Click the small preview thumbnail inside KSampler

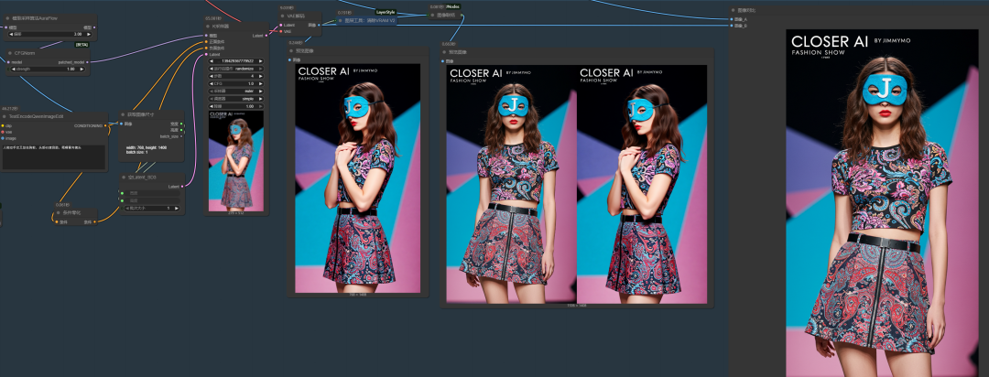coord(236,161)
